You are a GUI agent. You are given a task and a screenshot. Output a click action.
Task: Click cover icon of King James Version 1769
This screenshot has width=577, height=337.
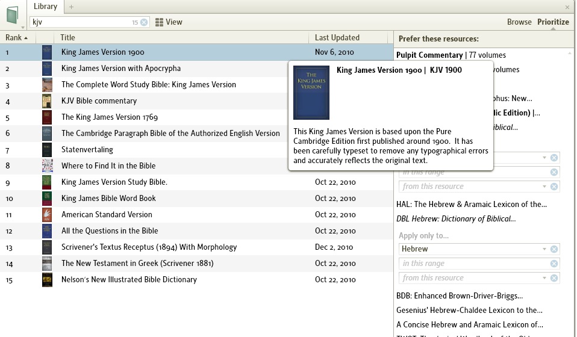click(47, 117)
